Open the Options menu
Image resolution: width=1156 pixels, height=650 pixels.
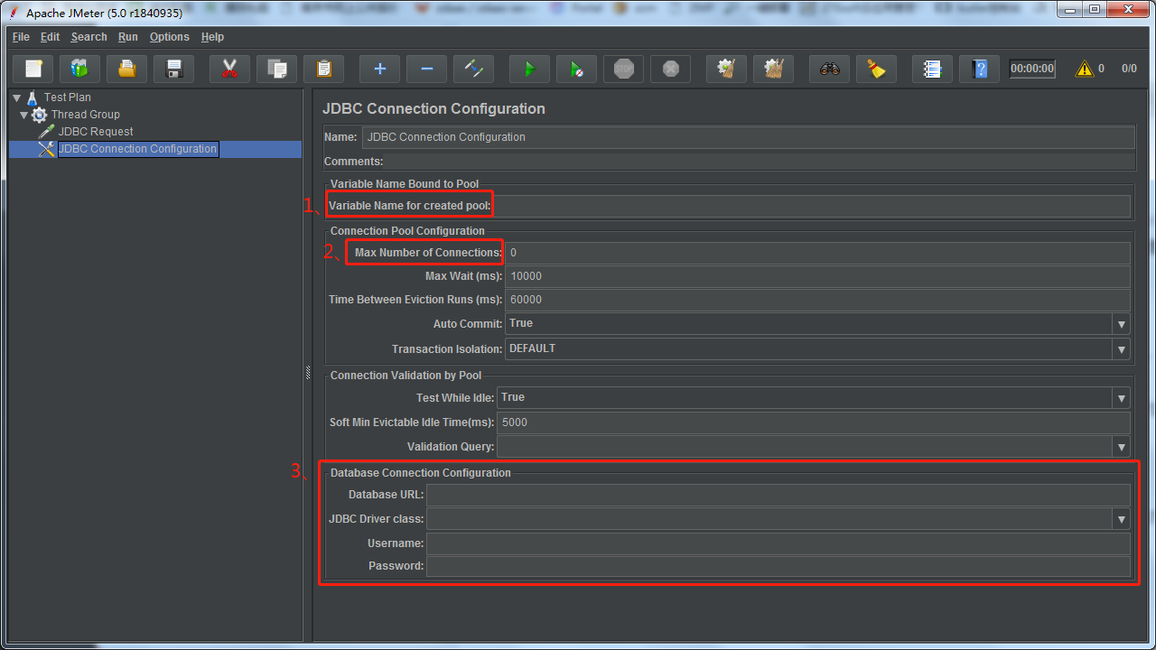pyautogui.click(x=170, y=37)
